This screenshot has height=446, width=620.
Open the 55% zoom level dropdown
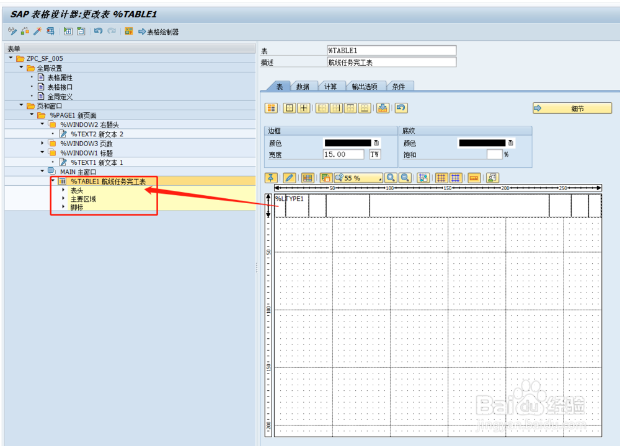pos(380,178)
